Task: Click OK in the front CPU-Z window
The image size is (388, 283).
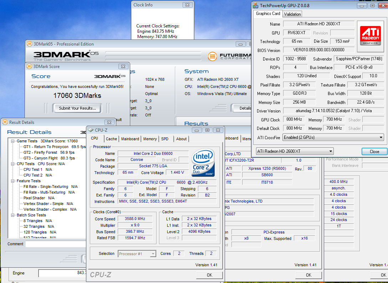Action: (209, 275)
